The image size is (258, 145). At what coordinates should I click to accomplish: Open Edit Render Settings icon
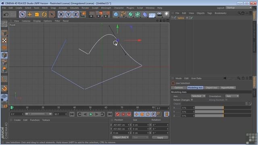(106, 14)
